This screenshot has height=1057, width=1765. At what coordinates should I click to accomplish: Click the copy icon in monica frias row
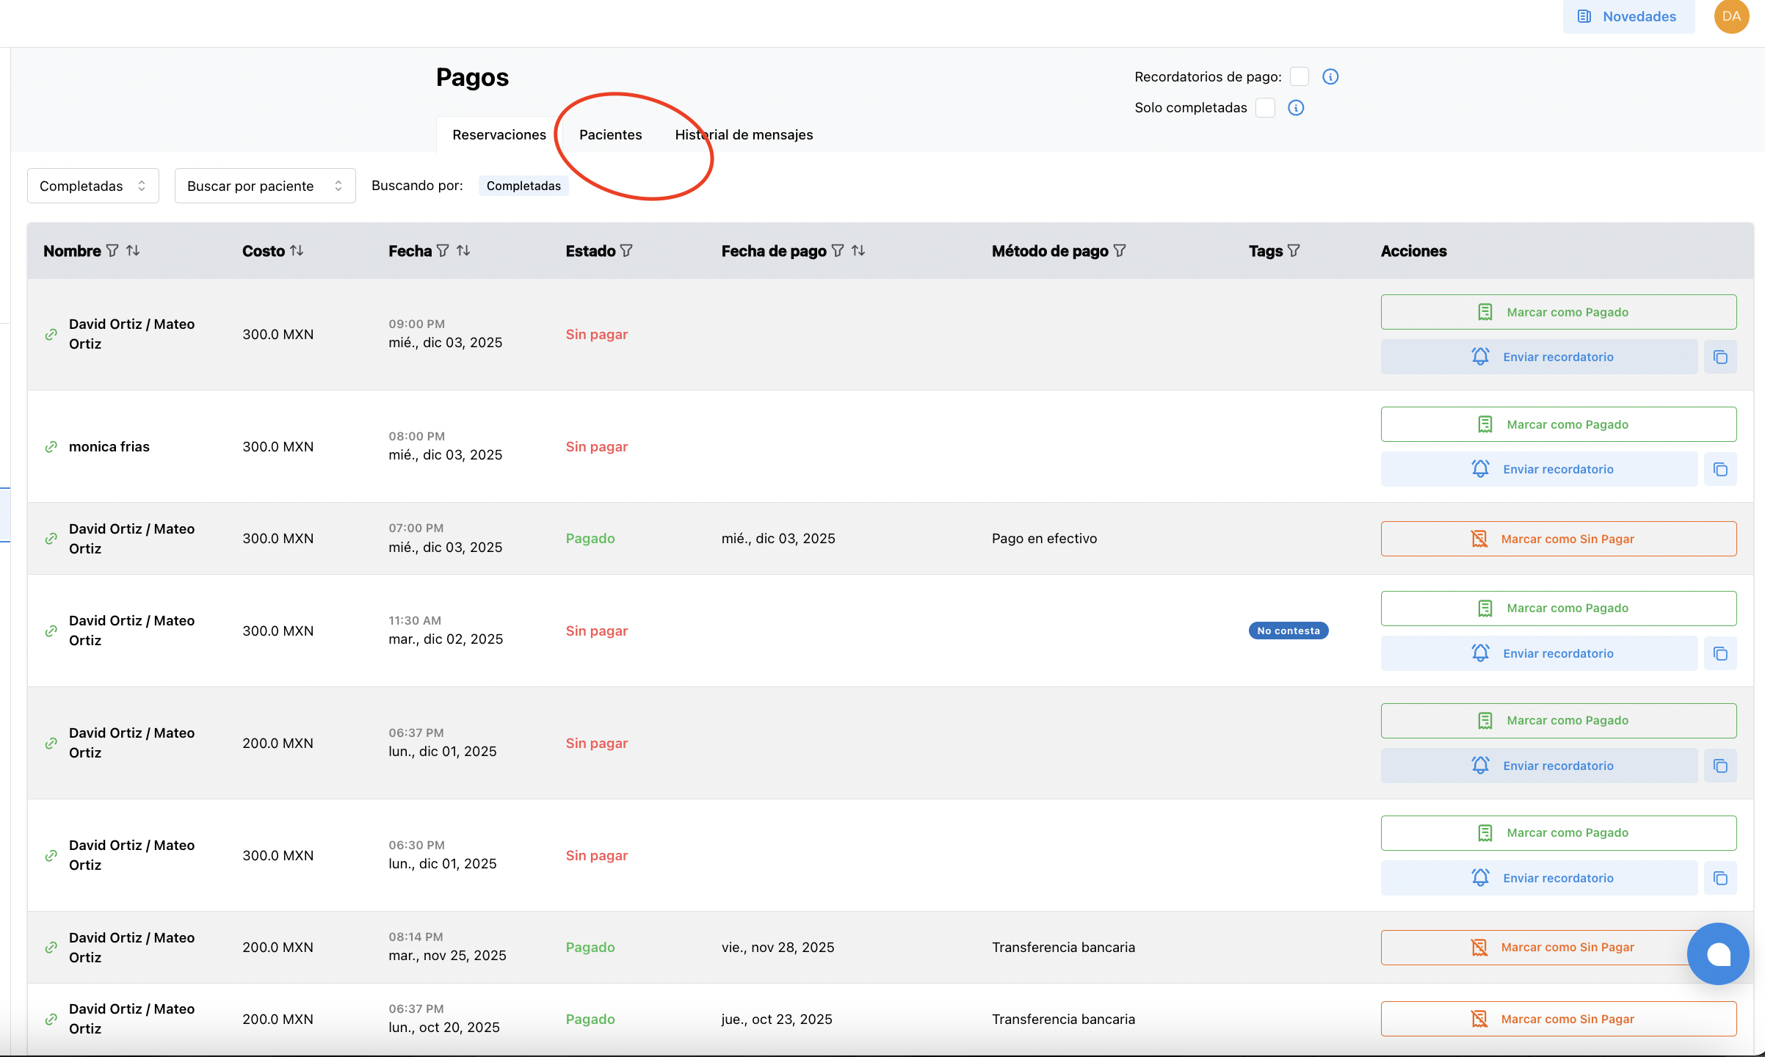click(x=1720, y=470)
